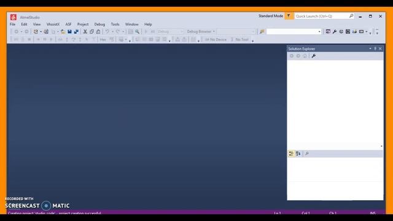Click the No Device button

tap(216, 39)
